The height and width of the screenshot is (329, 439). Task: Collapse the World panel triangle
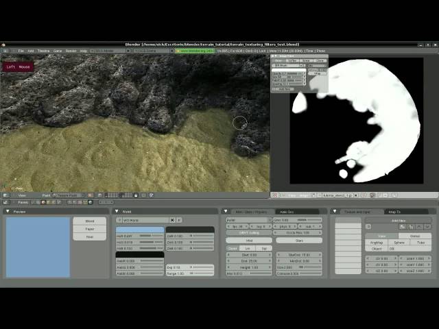click(x=117, y=212)
